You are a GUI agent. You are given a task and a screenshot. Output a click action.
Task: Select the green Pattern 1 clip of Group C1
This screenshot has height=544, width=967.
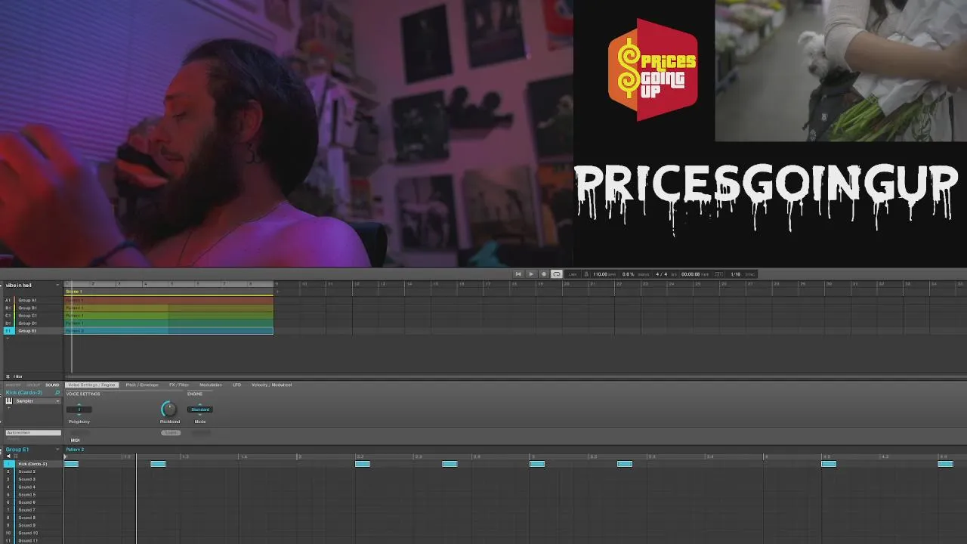168,315
